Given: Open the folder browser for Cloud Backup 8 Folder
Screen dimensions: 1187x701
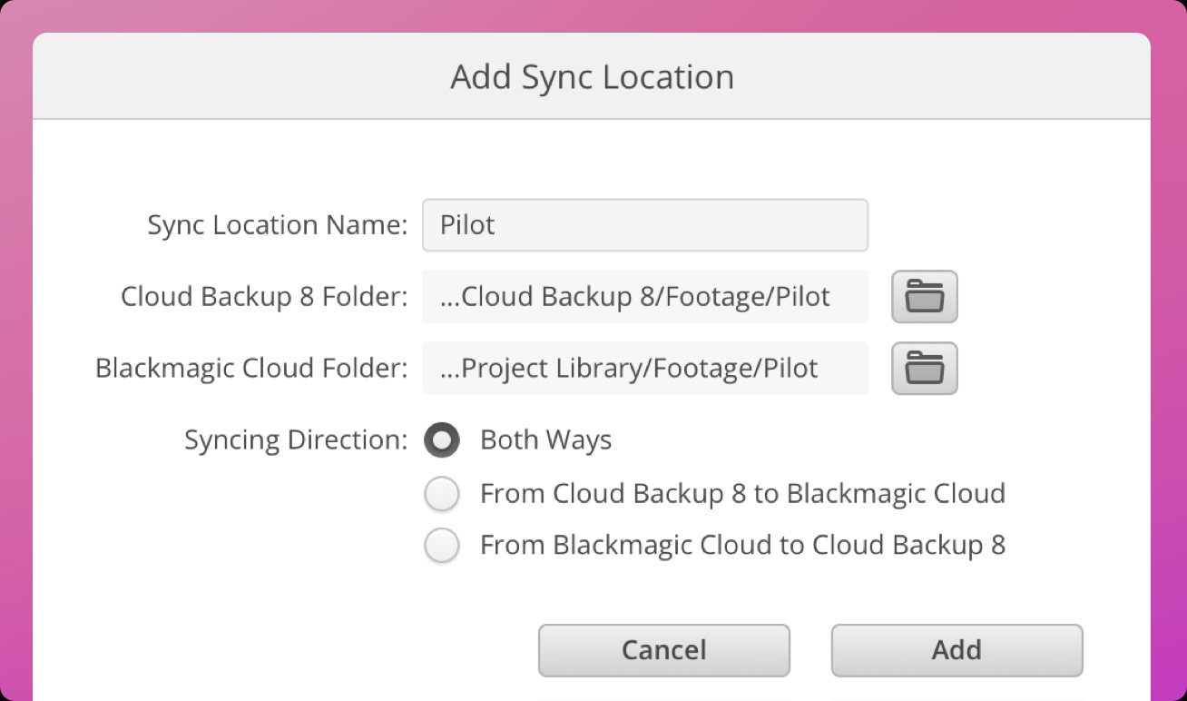Looking at the screenshot, I should pos(924,297).
